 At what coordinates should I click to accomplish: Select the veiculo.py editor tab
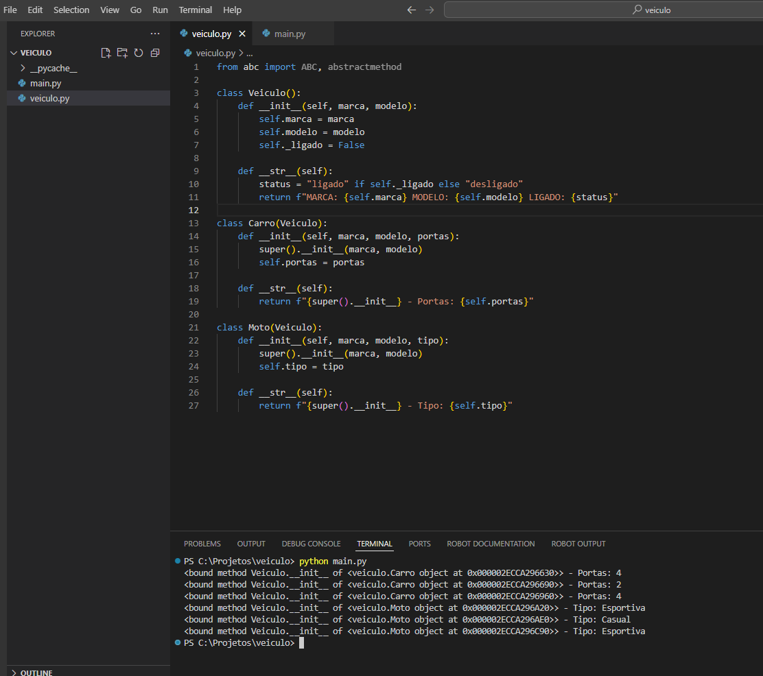[x=211, y=34]
